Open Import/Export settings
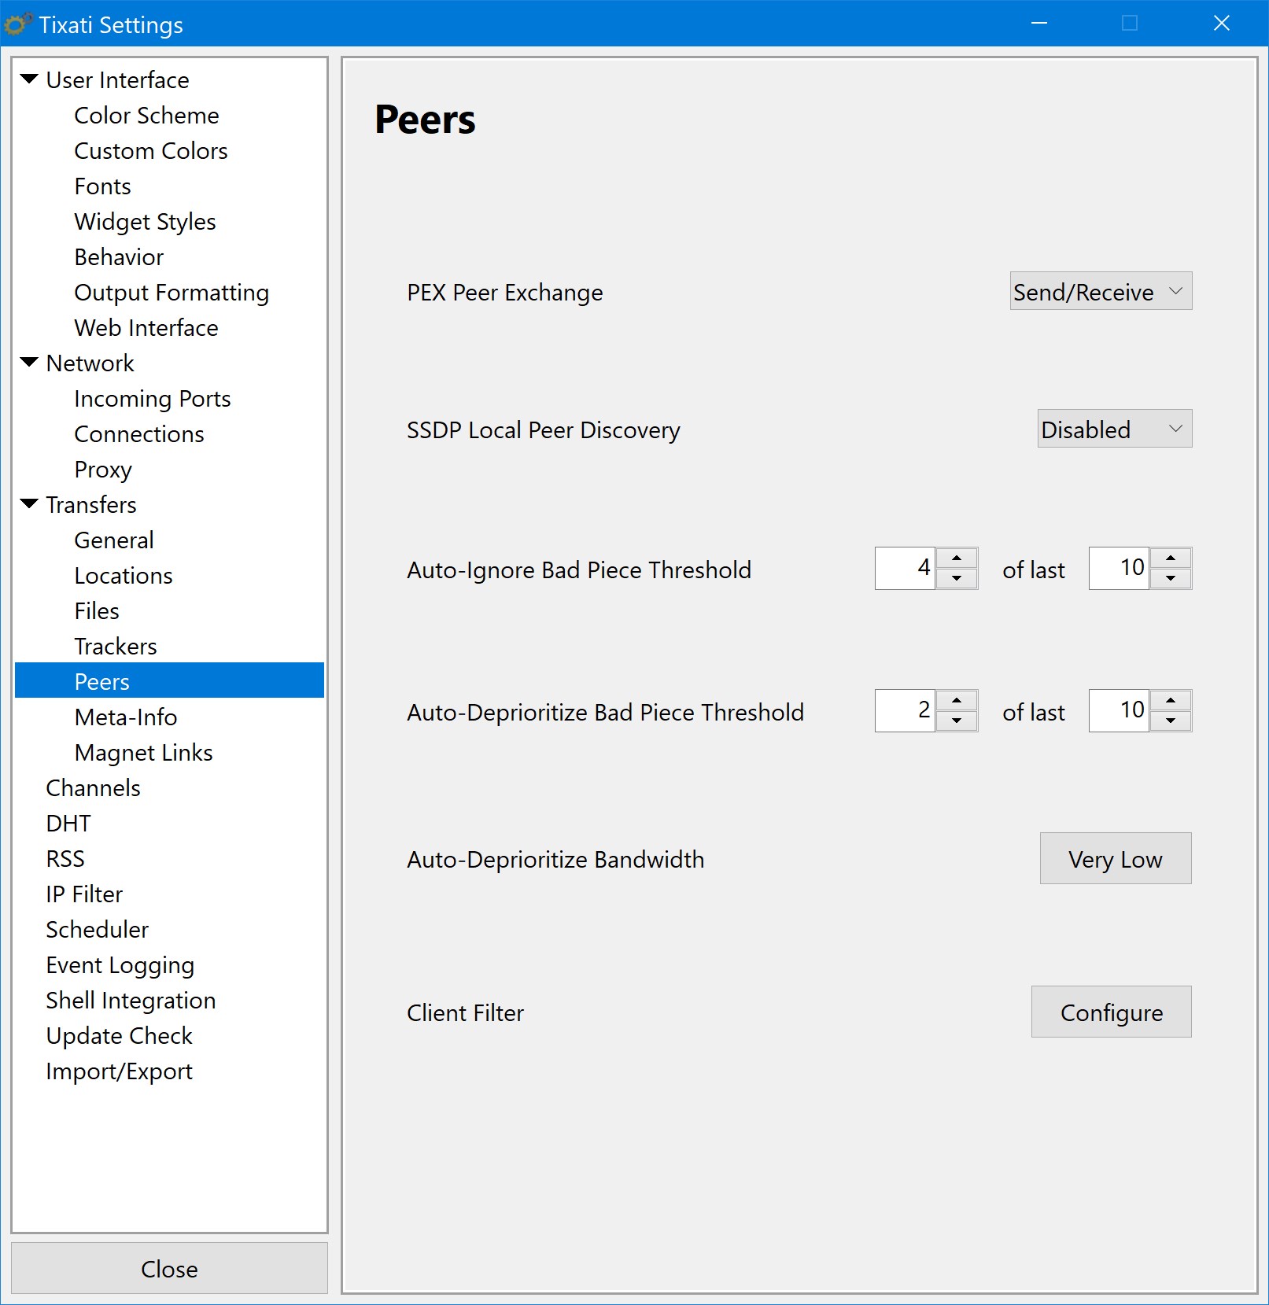1269x1305 pixels. point(120,1071)
